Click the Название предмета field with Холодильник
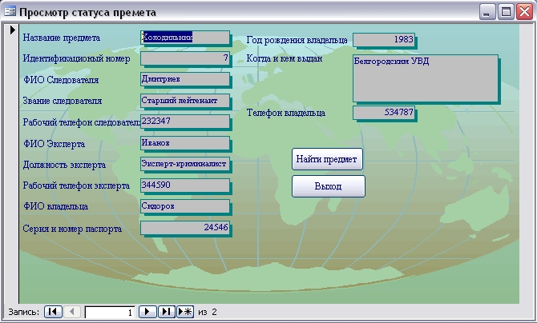Image resolution: width=537 pixels, height=323 pixels. point(185,38)
